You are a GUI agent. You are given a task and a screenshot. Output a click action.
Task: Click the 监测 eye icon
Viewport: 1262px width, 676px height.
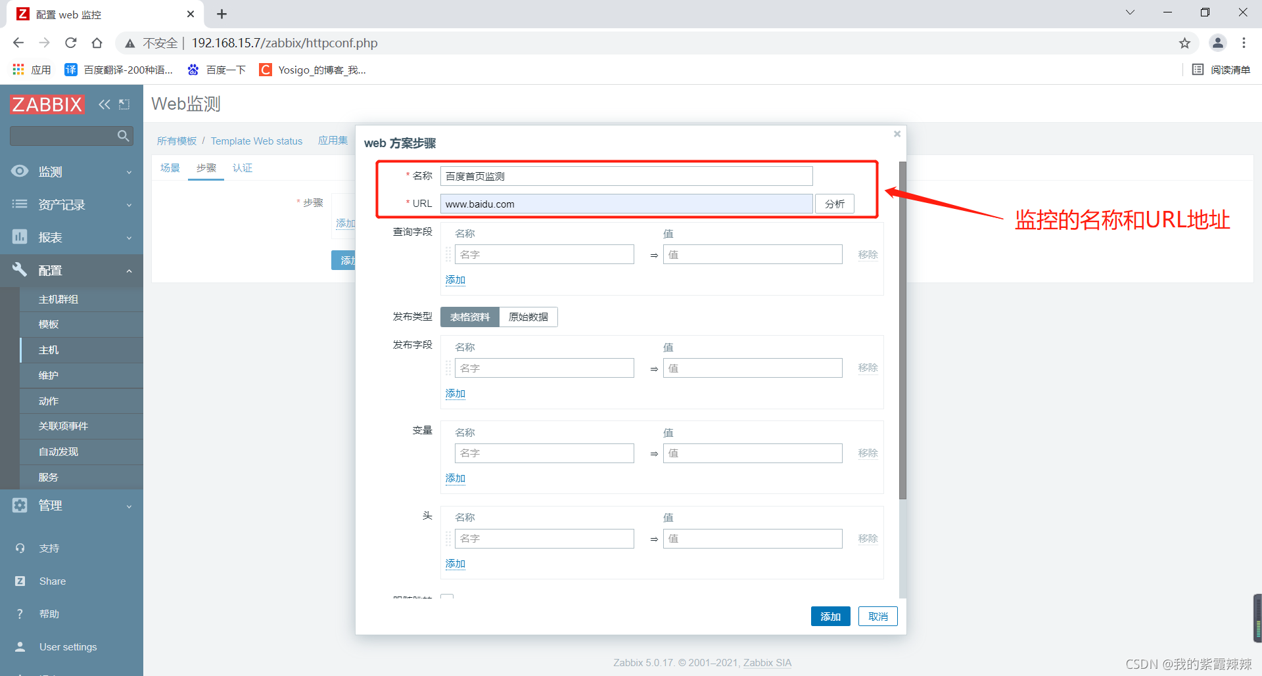point(20,171)
